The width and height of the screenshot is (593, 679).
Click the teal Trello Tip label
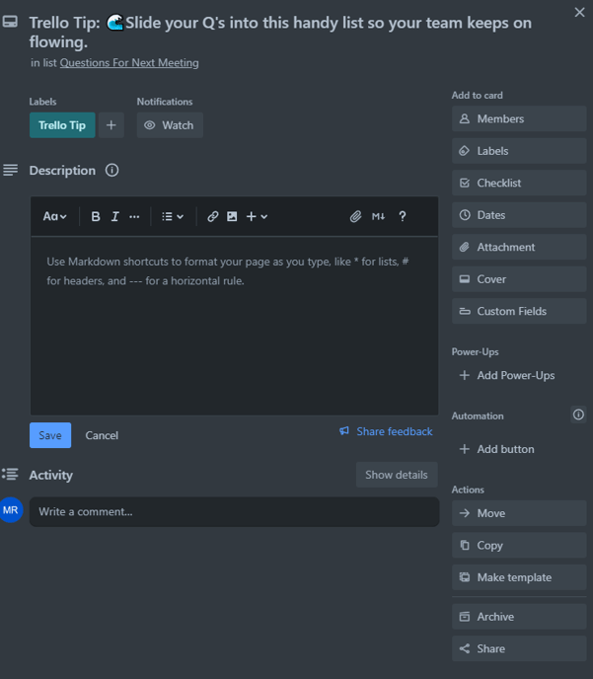(x=62, y=125)
